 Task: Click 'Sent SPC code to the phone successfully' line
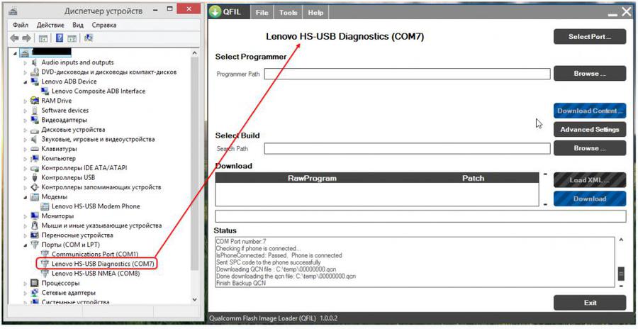click(x=269, y=262)
